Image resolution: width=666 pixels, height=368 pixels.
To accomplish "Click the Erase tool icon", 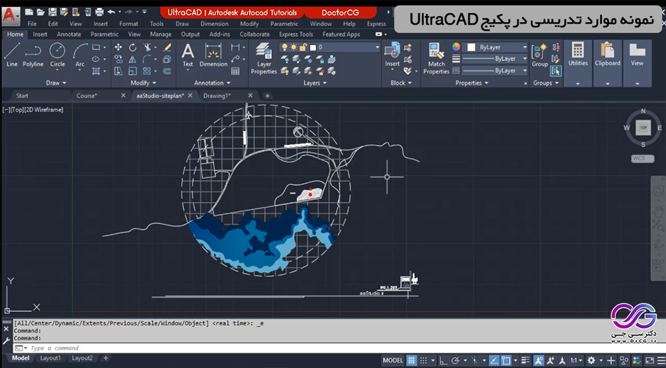I will pyautogui.click(x=167, y=47).
